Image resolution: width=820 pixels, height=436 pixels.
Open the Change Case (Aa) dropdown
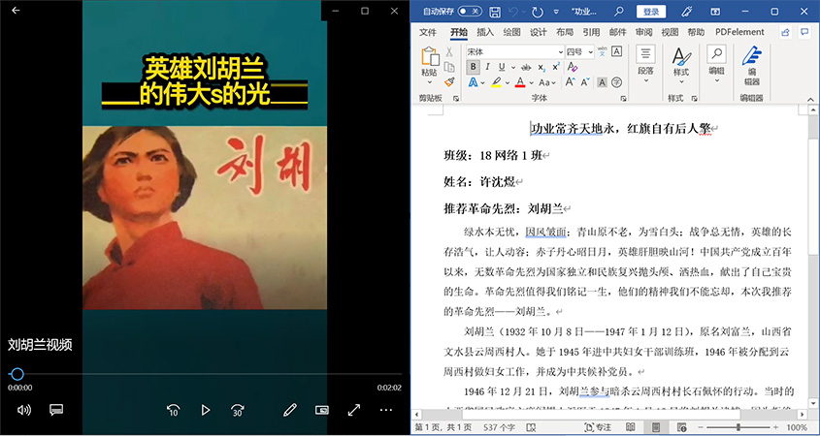click(547, 82)
